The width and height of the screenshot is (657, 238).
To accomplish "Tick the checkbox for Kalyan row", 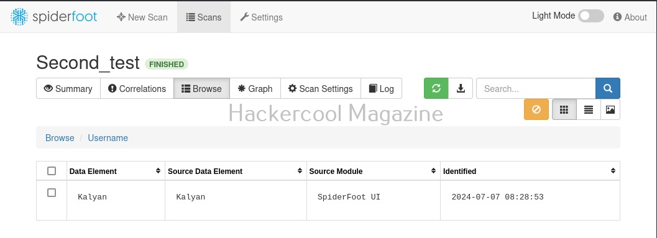I will [x=52, y=193].
